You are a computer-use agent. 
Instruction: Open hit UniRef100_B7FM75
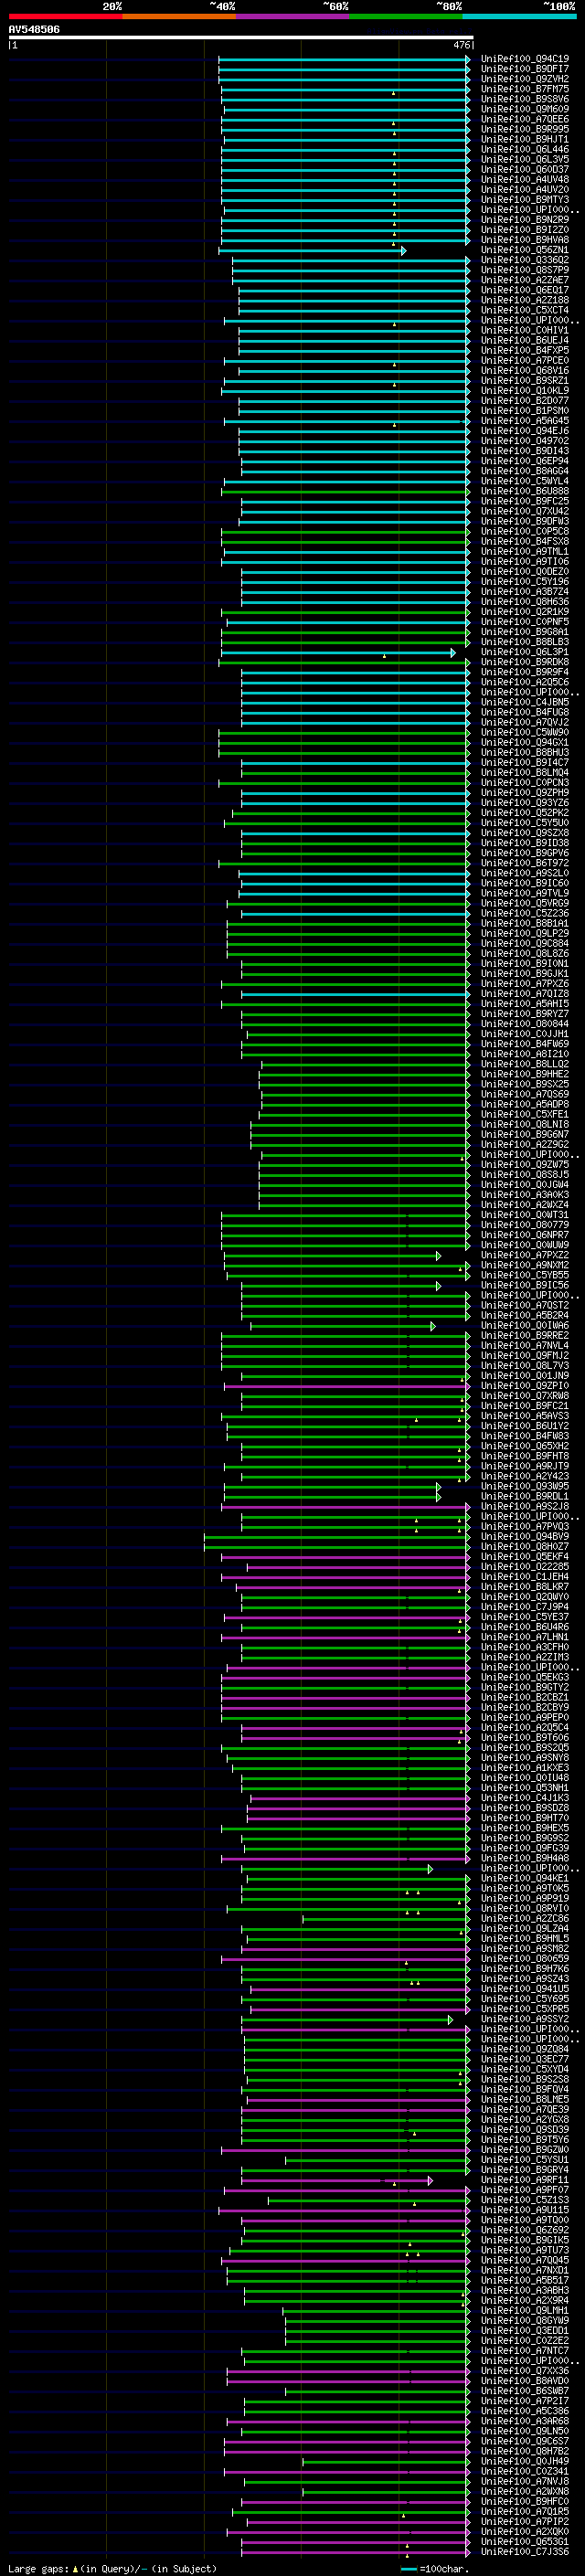click(x=525, y=89)
